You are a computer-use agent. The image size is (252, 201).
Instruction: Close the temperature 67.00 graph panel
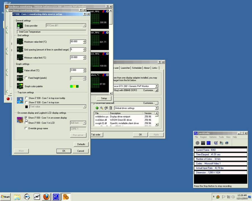pyautogui.click(x=107, y=75)
